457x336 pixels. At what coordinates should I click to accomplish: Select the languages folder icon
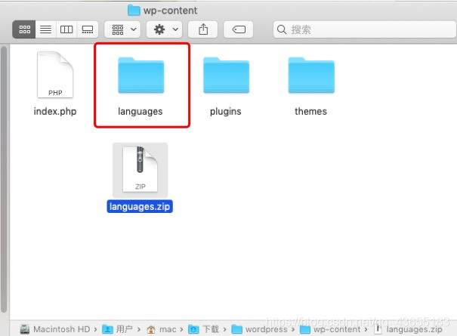point(141,76)
